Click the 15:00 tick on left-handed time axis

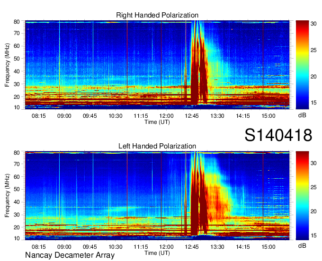(x=268, y=247)
